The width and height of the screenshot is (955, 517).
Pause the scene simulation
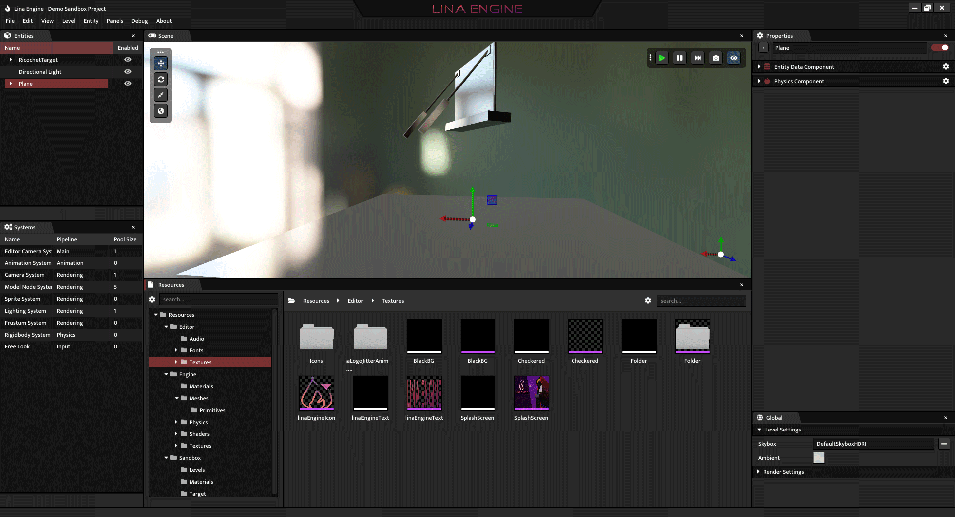coord(679,58)
